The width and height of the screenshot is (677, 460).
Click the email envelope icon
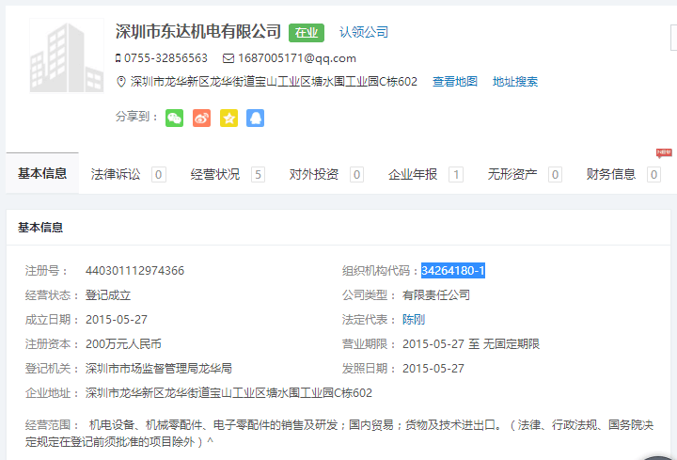tap(228, 58)
